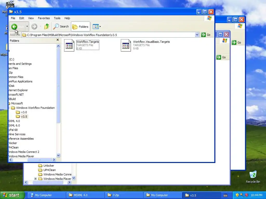Open the File menu
266x199 pixels.
point(13,18)
